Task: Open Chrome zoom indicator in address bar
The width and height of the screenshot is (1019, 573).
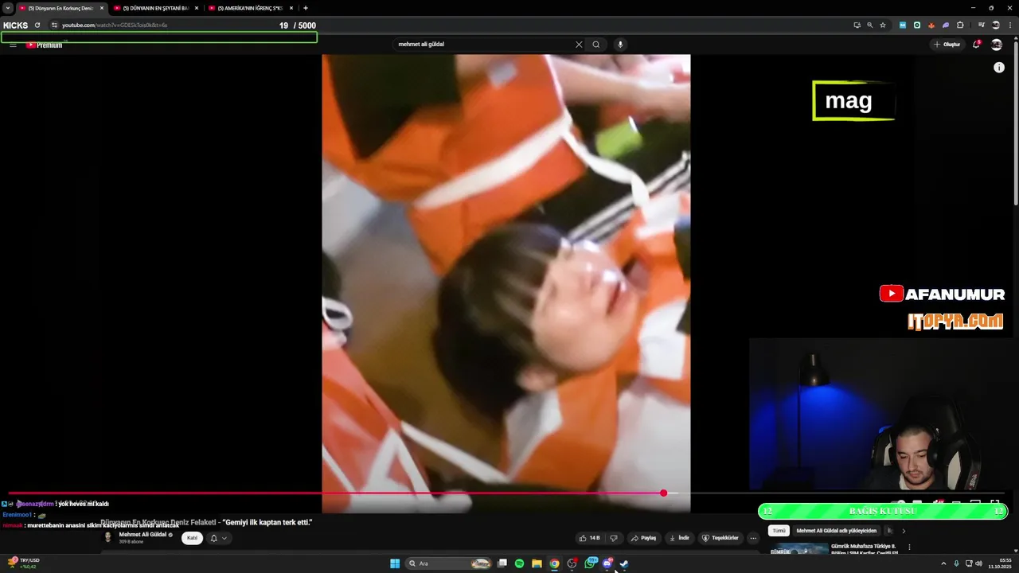Action: tap(869, 25)
